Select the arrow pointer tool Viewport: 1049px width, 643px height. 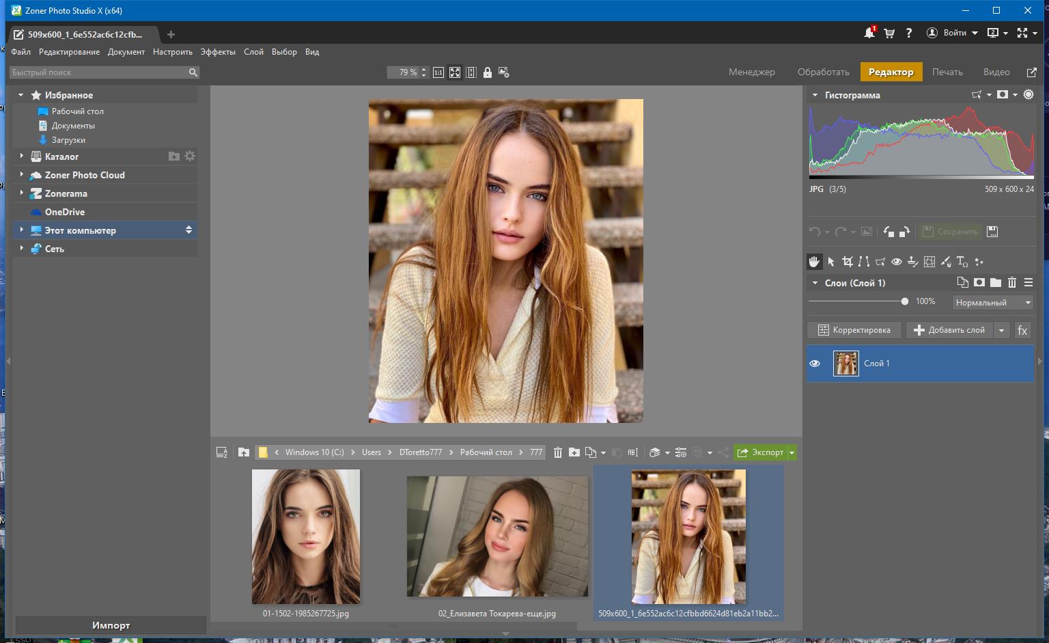pos(831,262)
